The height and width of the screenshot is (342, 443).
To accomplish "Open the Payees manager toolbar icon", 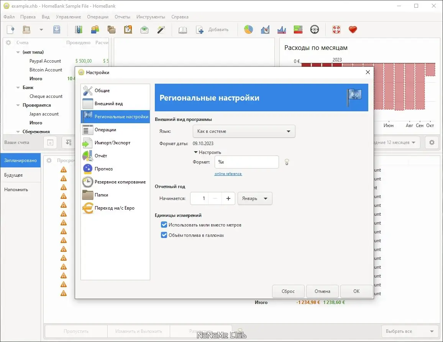I will [95, 30].
